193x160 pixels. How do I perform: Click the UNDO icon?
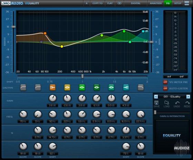click(x=177, y=104)
